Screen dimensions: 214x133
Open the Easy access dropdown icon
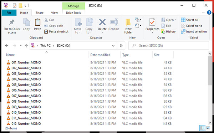(138, 26)
